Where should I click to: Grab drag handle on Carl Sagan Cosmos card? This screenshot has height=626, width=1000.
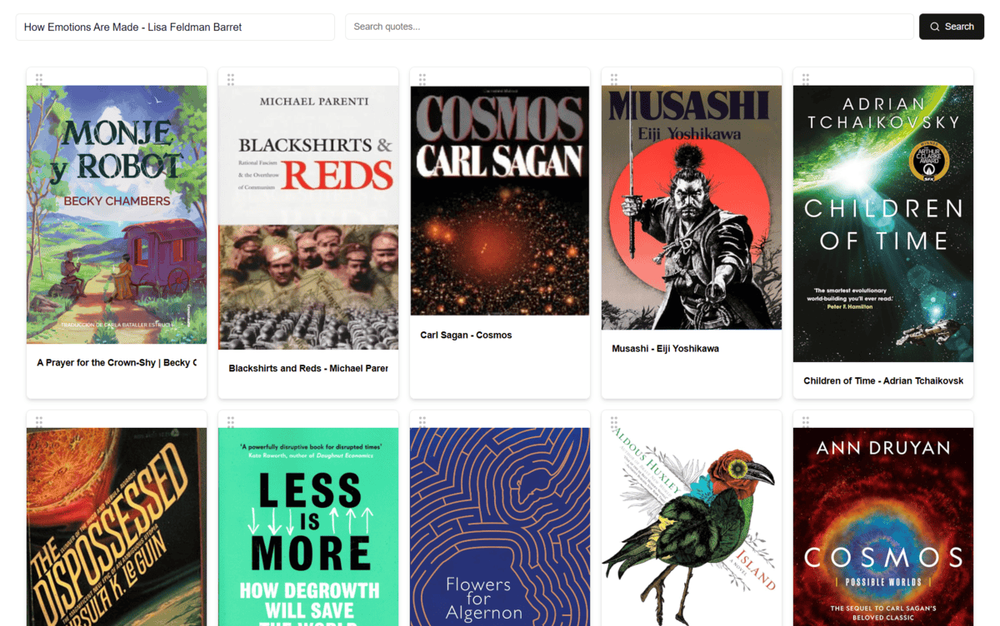[422, 79]
